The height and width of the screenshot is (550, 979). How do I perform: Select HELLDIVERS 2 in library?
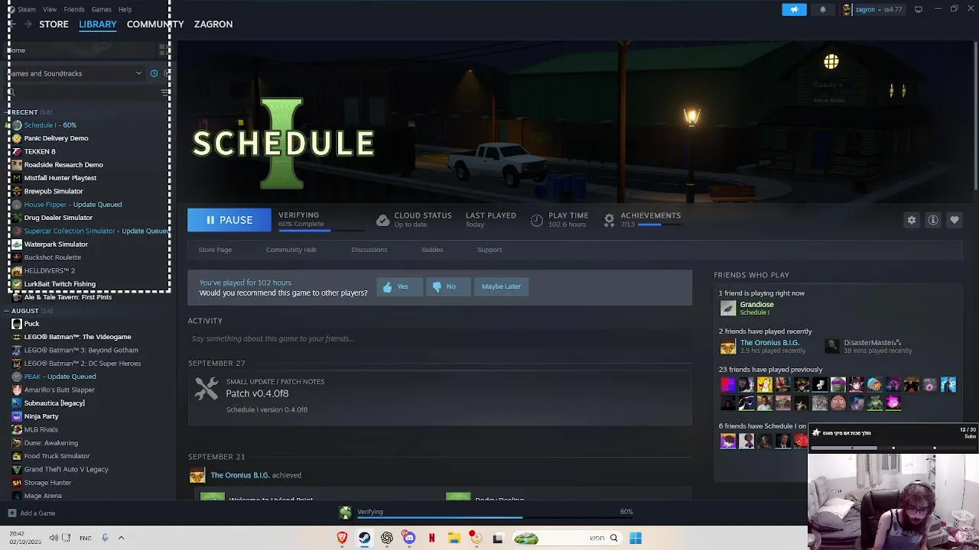point(50,270)
